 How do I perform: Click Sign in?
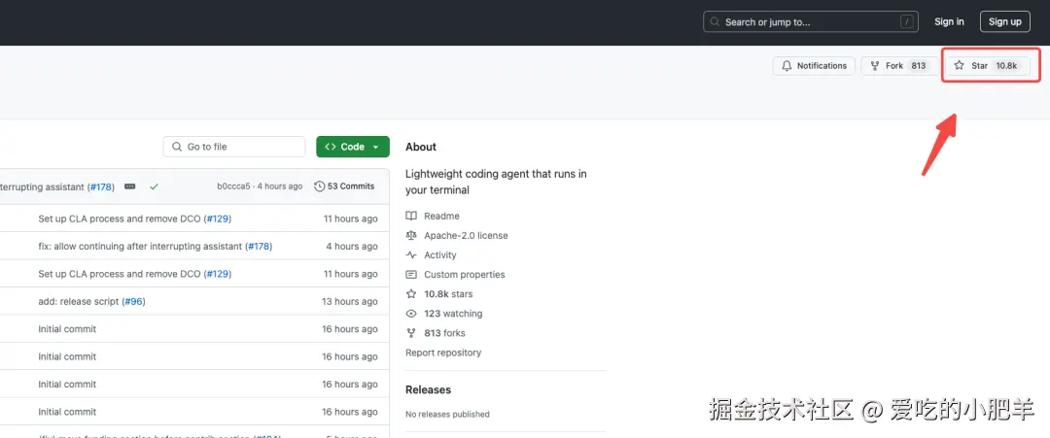(x=949, y=21)
